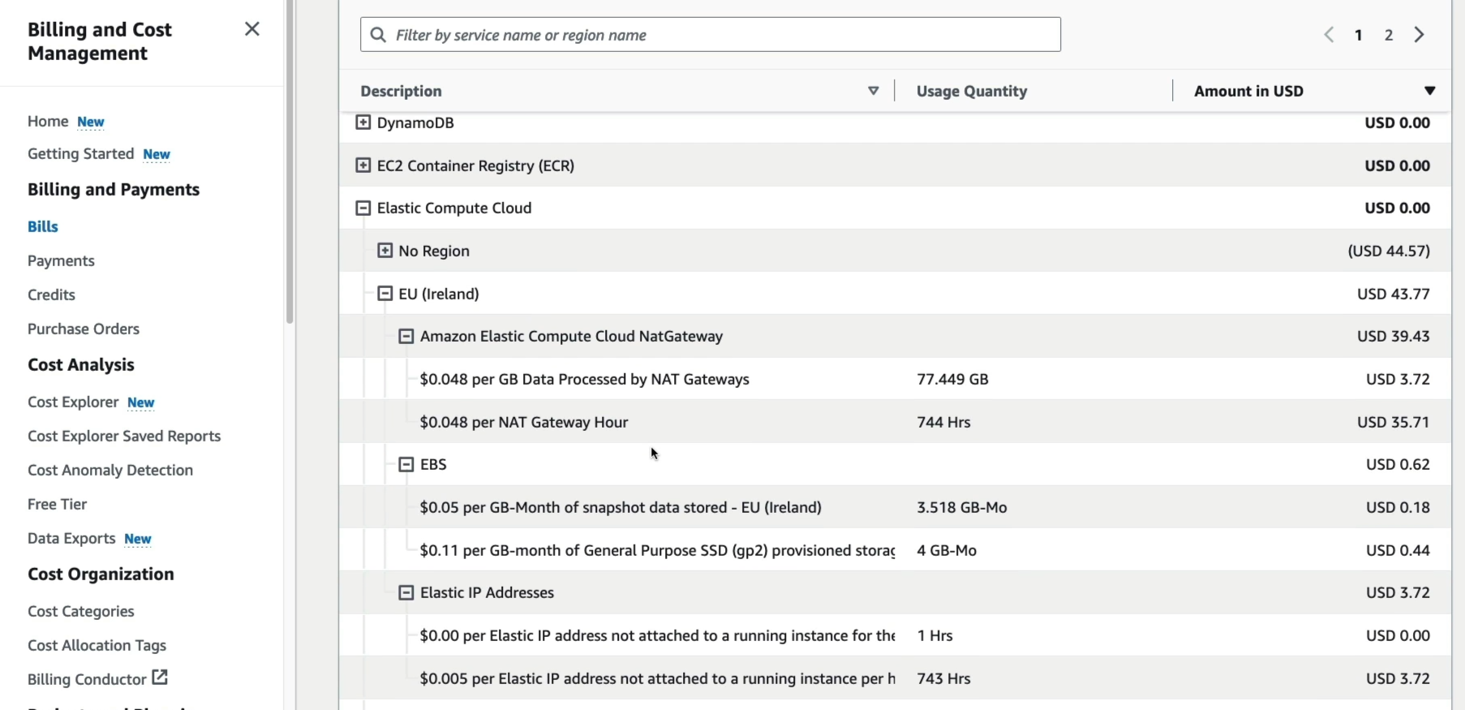Click the filter search magnifier icon

pyautogui.click(x=378, y=35)
